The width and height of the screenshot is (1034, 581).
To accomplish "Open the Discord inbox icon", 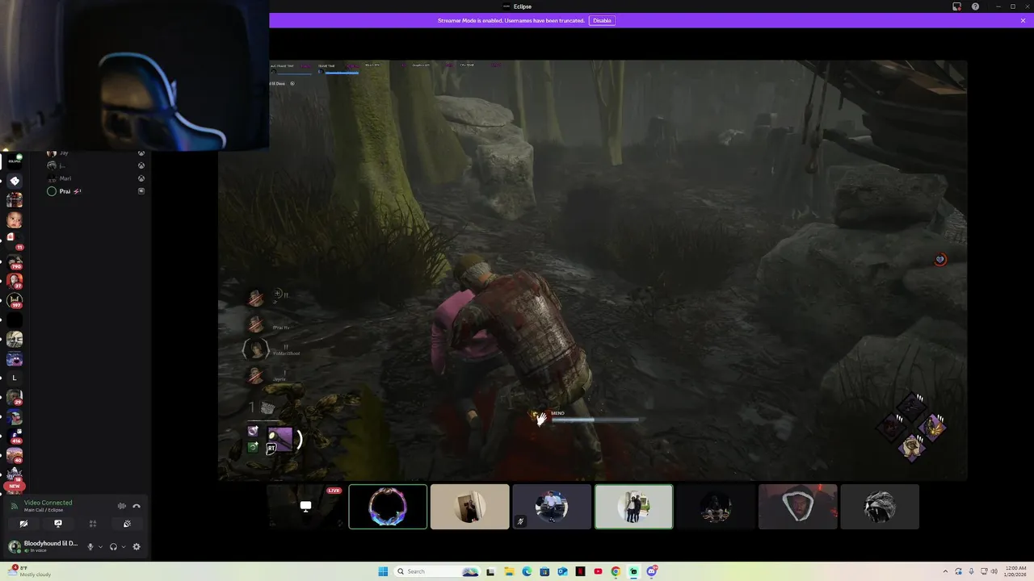I will [x=957, y=6].
